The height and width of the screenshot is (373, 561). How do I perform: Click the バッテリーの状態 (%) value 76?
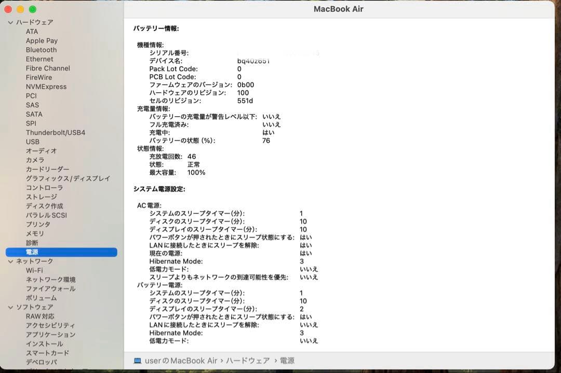tap(266, 141)
